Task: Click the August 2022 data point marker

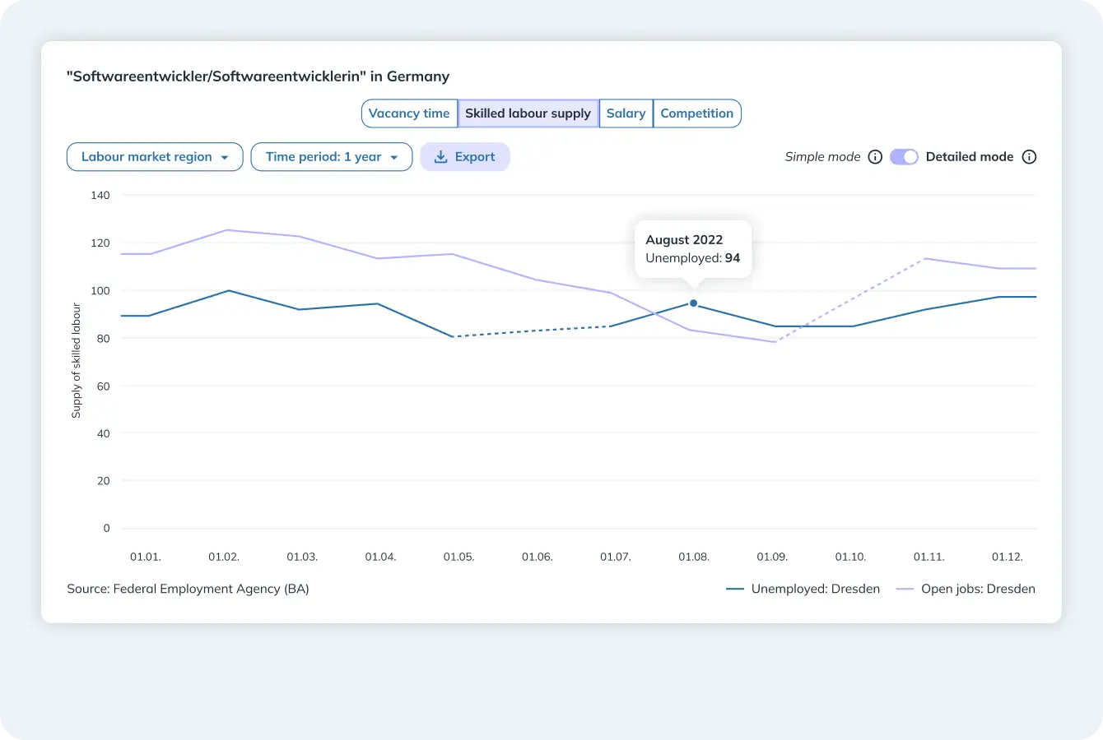Action: [x=693, y=303]
